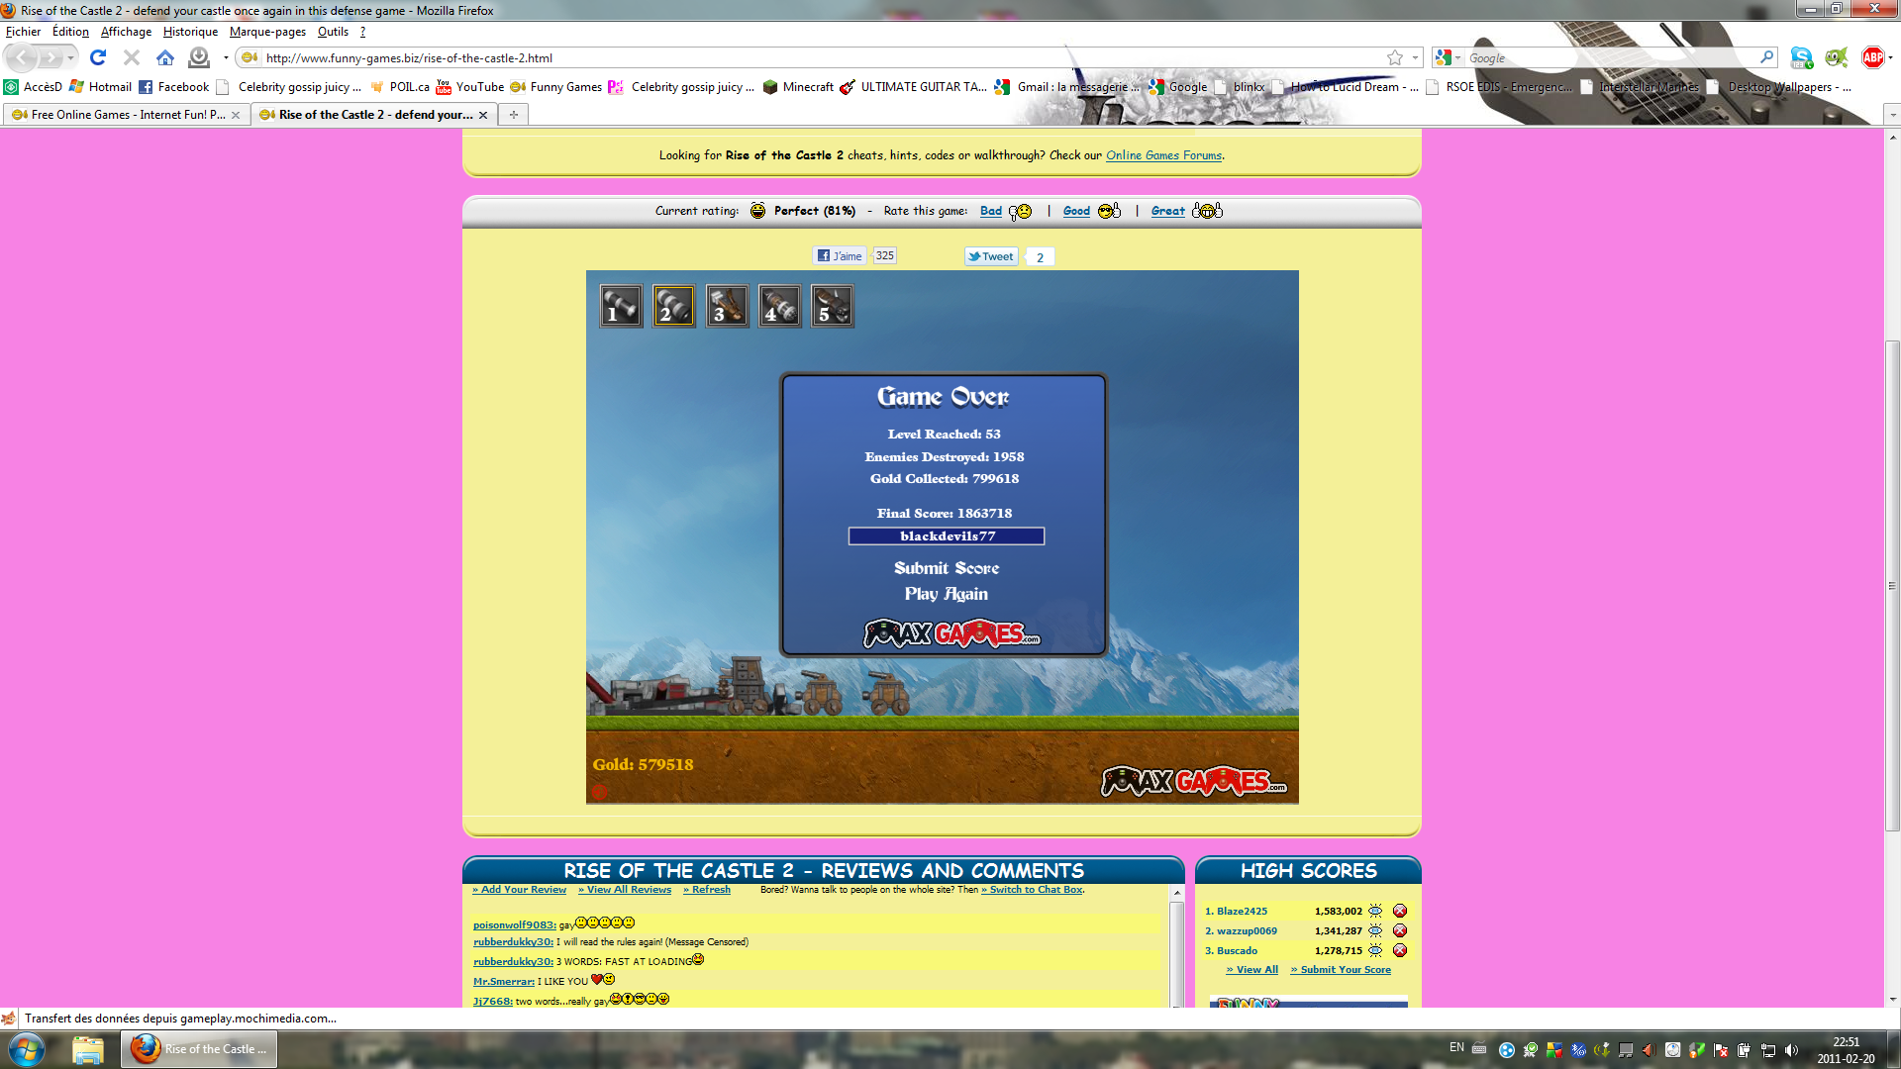Select weapon slot 3 in the game

click(x=727, y=306)
